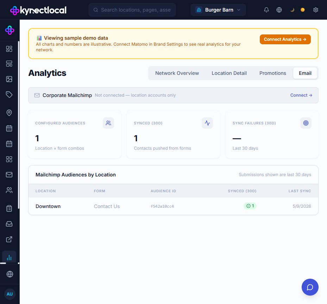Click the Connect Analytics button

point(285,39)
